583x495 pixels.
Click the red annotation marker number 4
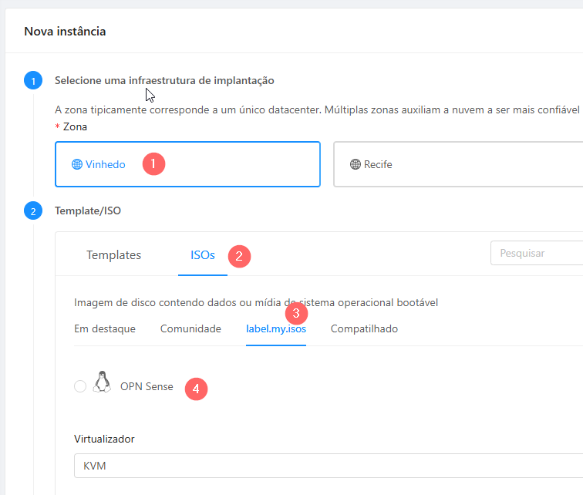pyautogui.click(x=196, y=389)
